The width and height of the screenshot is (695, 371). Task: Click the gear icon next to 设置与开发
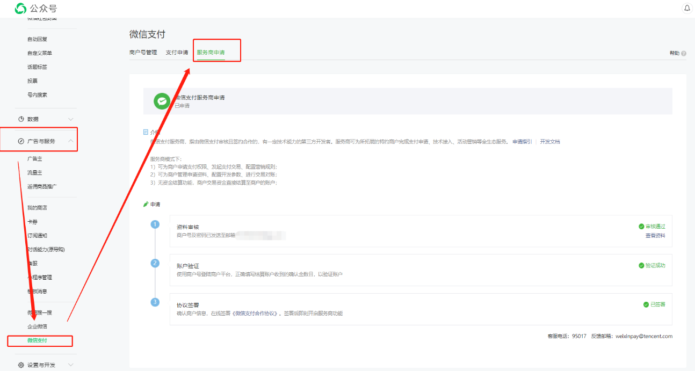coord(21,365)
